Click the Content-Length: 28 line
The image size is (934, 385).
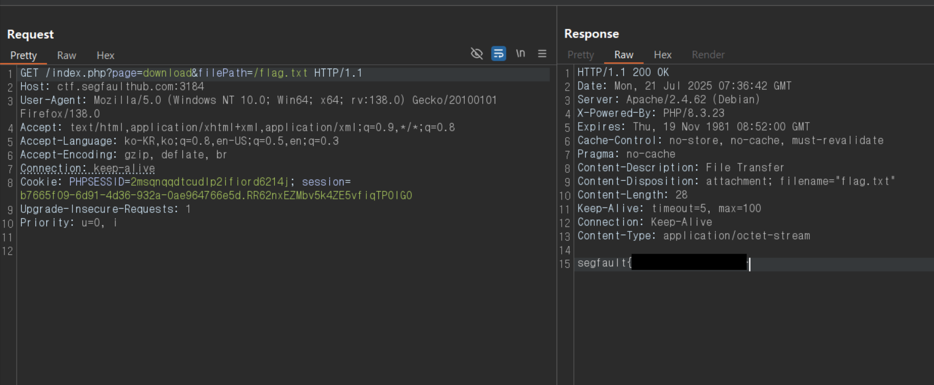click(632, 195)
